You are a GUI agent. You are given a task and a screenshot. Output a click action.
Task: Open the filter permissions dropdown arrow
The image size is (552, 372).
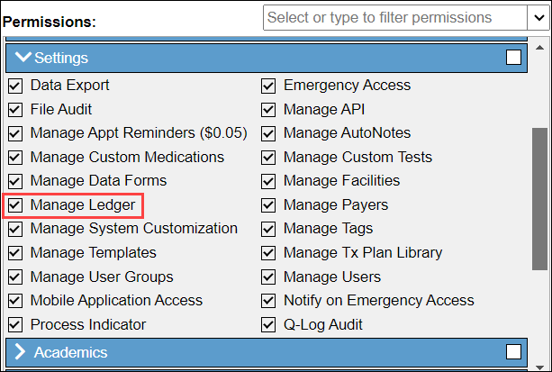(536, 18)
